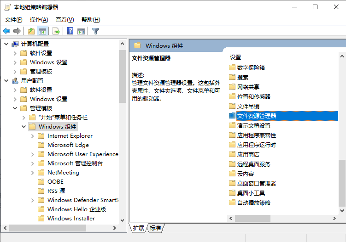The width and height of the screenshot is (346, 242).
Task: Click the folder icon in Windows 组件 header
Action: tap(137, 45)
